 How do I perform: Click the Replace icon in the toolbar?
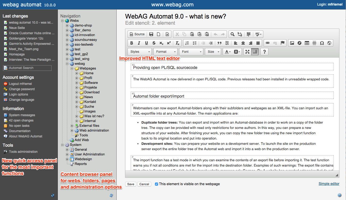(x=240, y=34)
